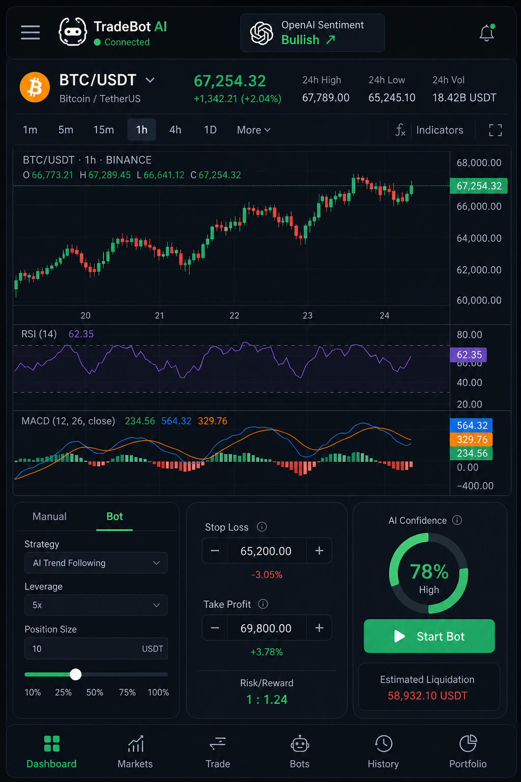521x782 pixels.
Task: Set position size to 50%
Action: (95, 692)
